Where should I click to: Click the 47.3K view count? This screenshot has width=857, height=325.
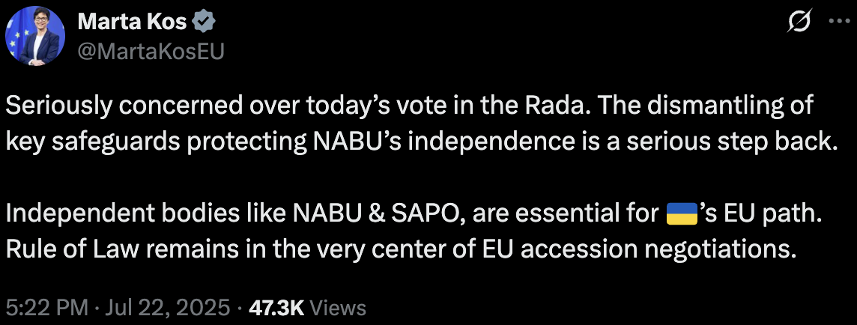click(276, 307)
